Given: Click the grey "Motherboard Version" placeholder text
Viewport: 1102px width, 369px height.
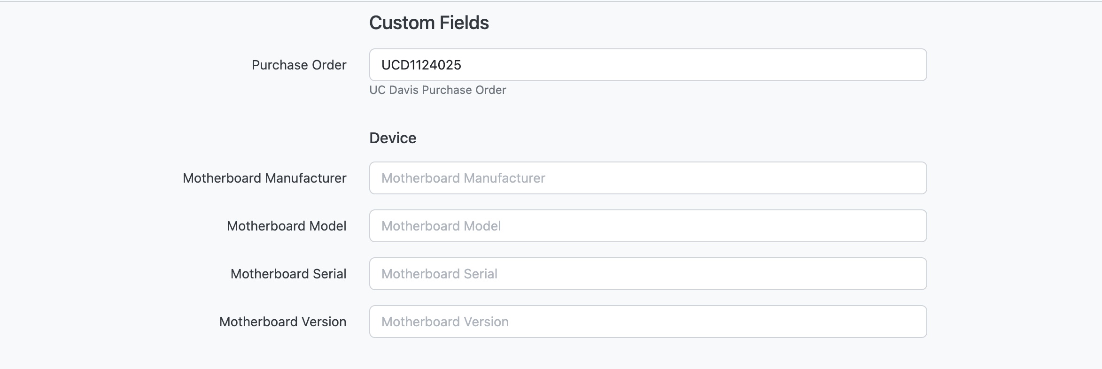Looking at the screenshot, I should (445, 322).
